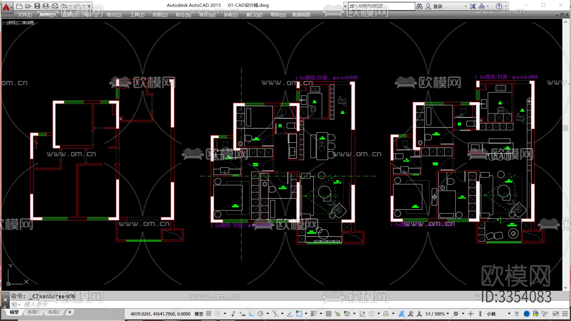
Task: Open Autodesk Exchange Apps X icon
Action: [473, 6]
